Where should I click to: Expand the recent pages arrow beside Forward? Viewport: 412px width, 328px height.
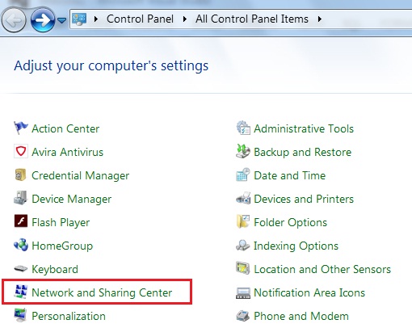[62, 20]
